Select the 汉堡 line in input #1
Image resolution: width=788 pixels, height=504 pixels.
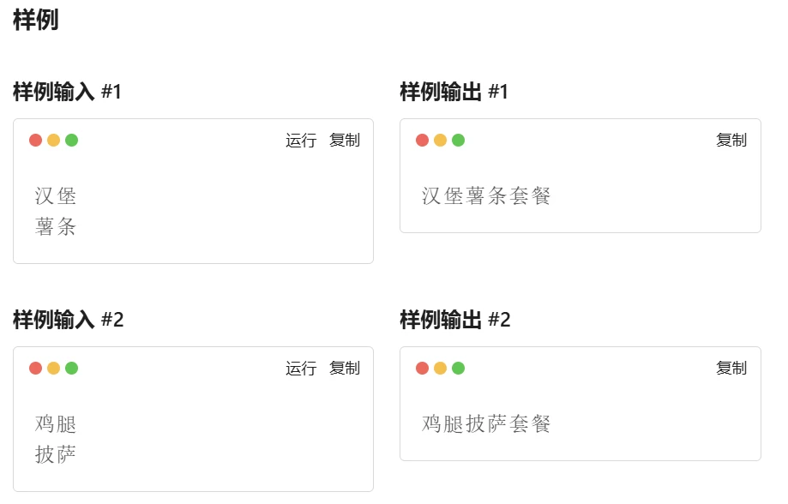tap(56, 196)
